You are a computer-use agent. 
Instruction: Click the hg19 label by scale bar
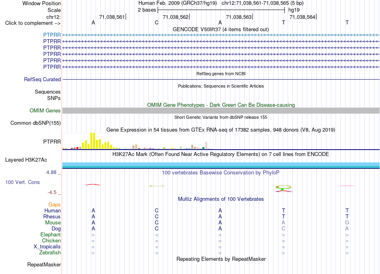click(294, 10)
